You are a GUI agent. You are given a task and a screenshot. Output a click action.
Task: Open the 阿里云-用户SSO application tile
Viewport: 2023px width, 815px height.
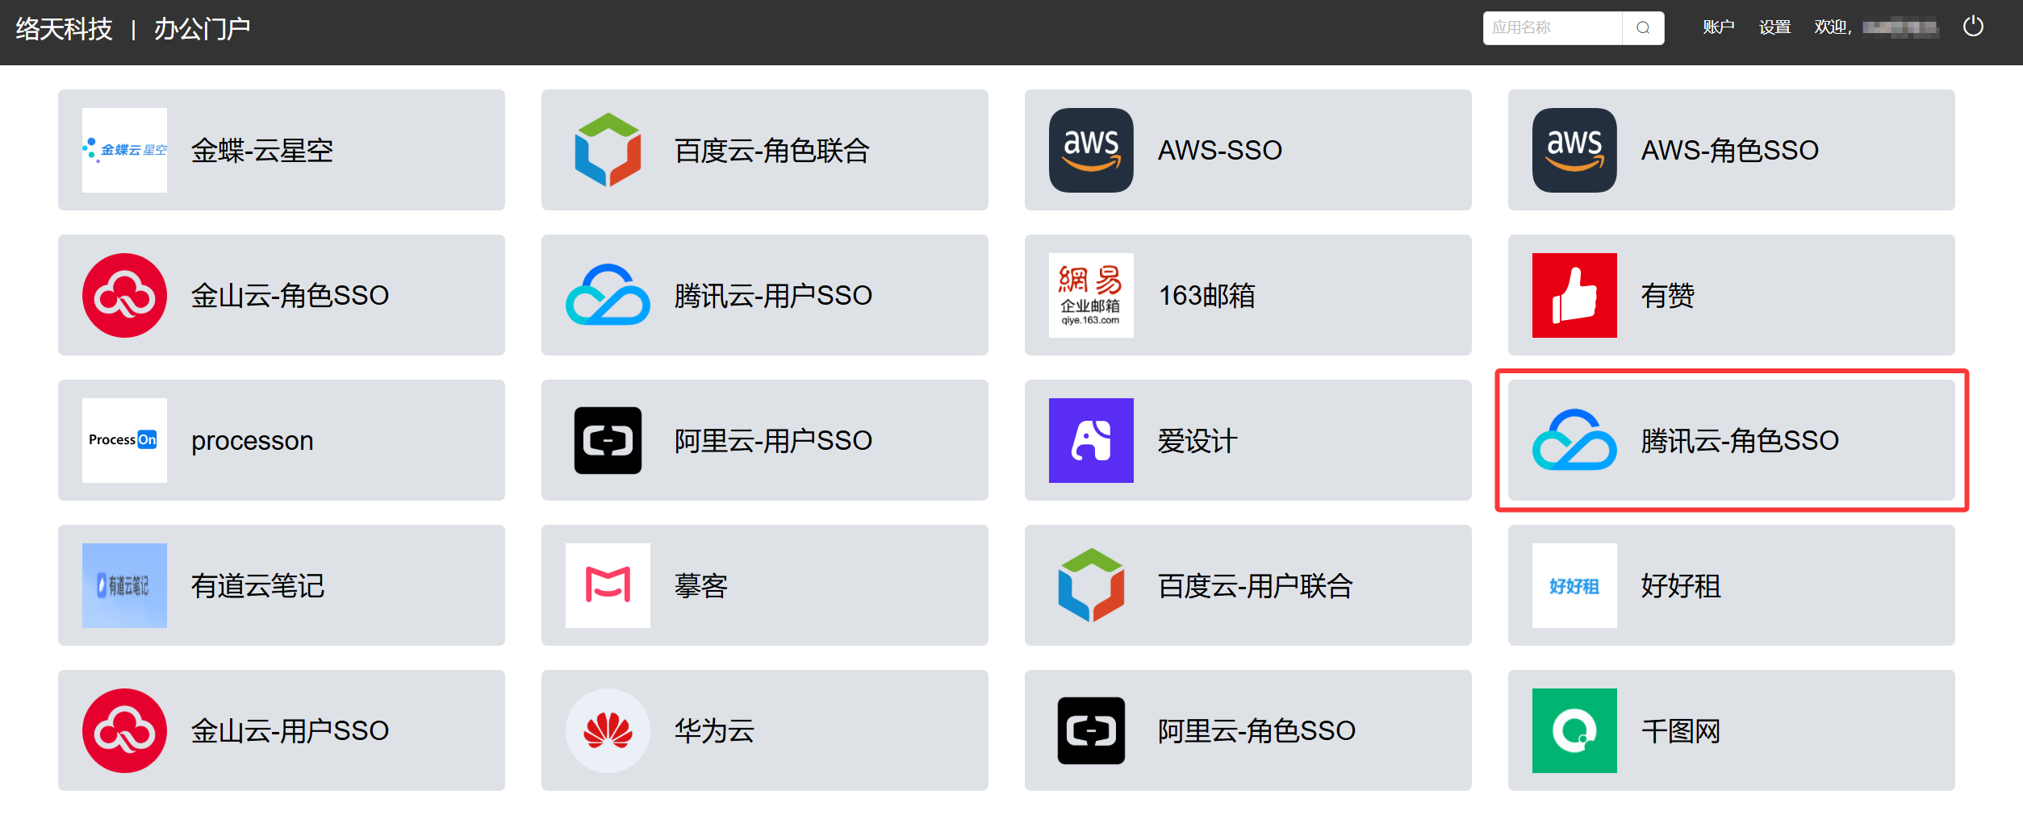point(764,441)
